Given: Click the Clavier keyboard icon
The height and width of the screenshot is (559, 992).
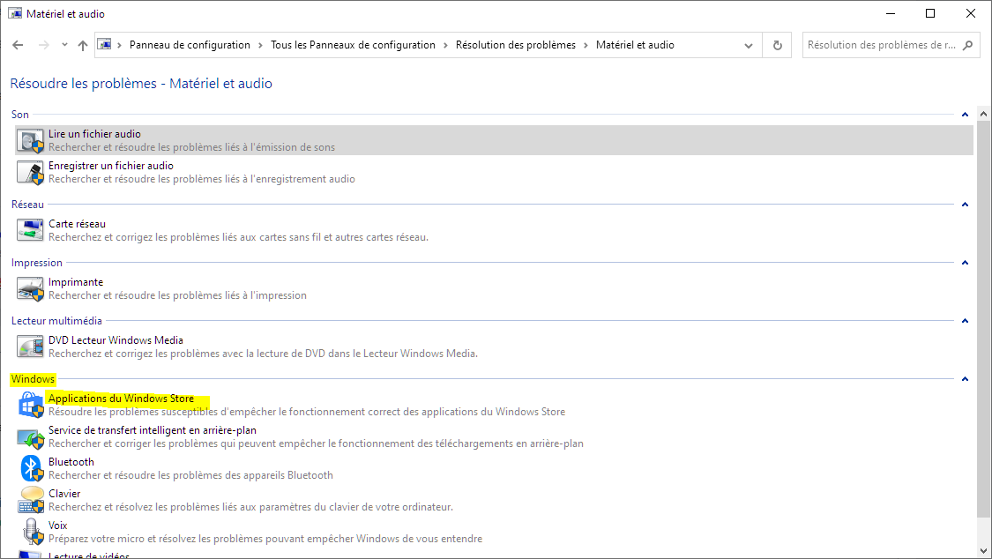Looking at the screenshot, I should (x=31, y=500).
